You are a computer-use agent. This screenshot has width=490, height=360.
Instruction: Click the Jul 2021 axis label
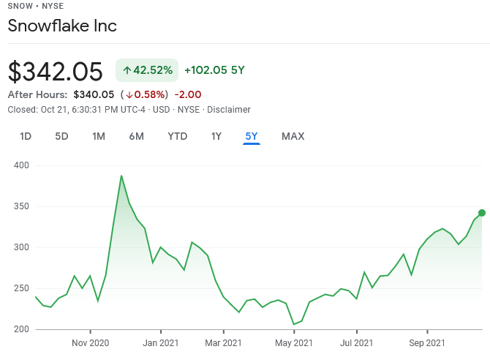point(357,343)
